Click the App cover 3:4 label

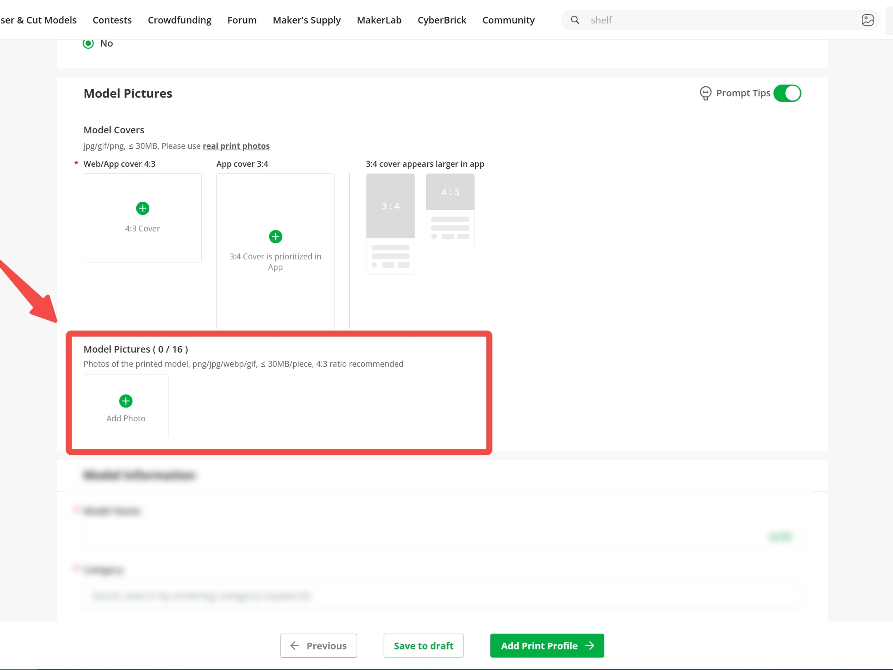tap(242, 164)
